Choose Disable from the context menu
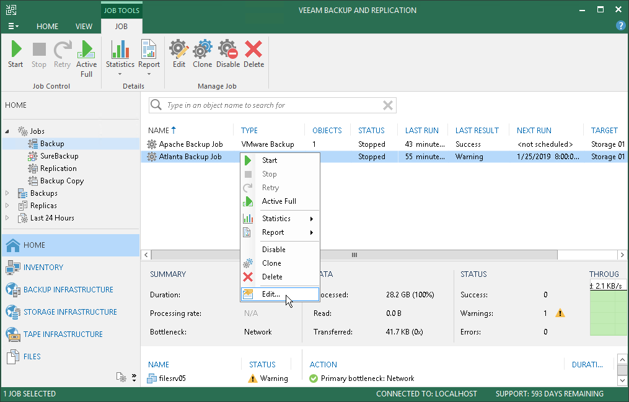 [x=280, y=249]
